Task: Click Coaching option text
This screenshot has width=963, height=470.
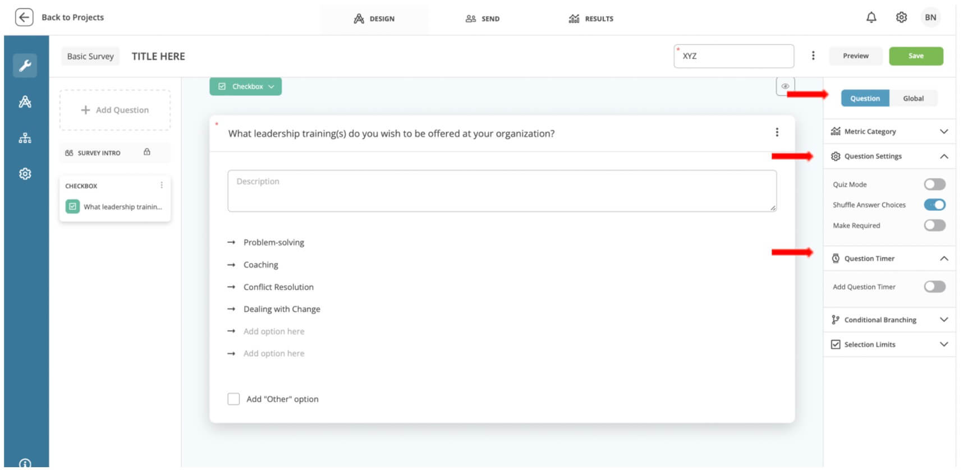Action: pyautogui.click(x=260, y=265)
